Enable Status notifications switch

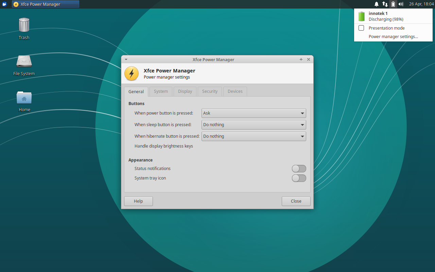tap(299, 169)
